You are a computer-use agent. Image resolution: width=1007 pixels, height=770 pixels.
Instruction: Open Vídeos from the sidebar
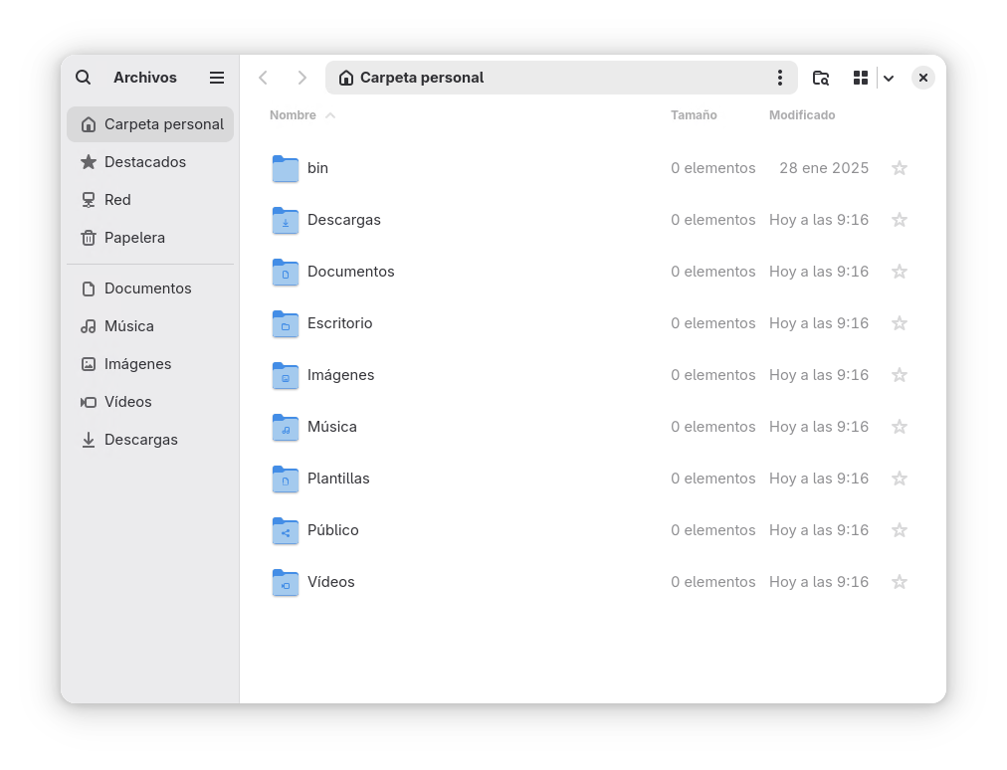[x=127, y=401]
